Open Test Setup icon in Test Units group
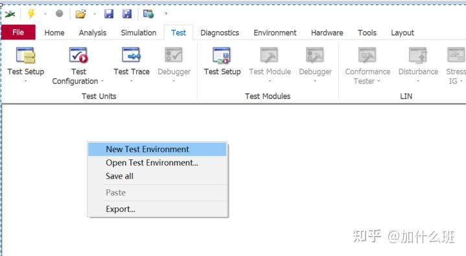 (x=25, y=55)
